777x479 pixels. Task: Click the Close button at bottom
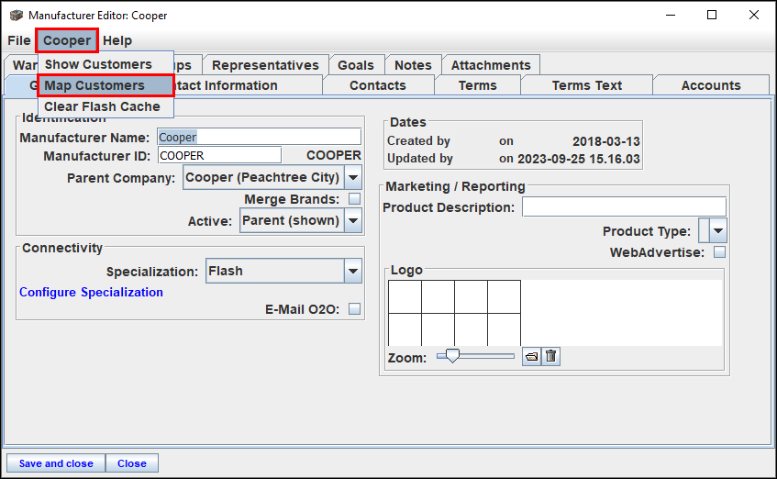coord(132,463)
